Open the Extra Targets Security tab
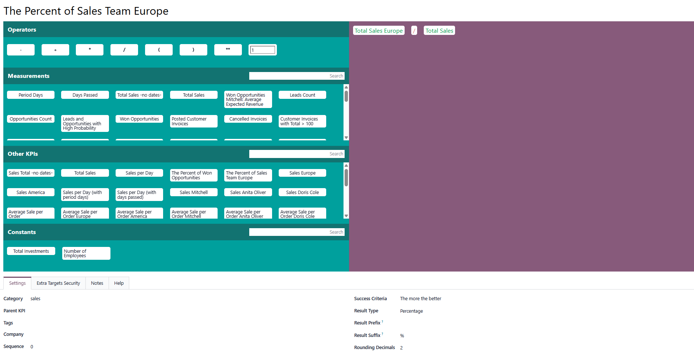This screenshot has width=694, height=352. pos(58,283)
